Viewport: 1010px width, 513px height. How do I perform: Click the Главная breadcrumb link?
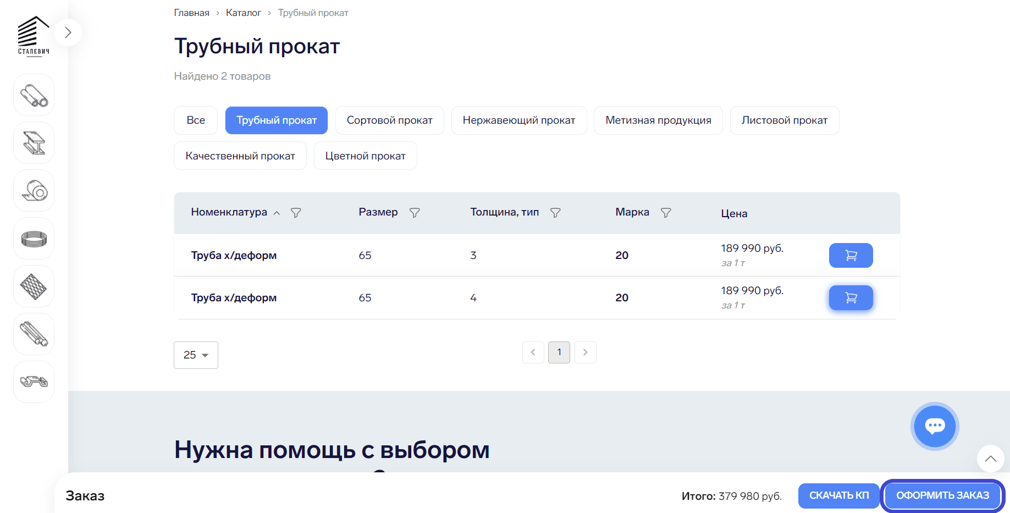point(192,13)
